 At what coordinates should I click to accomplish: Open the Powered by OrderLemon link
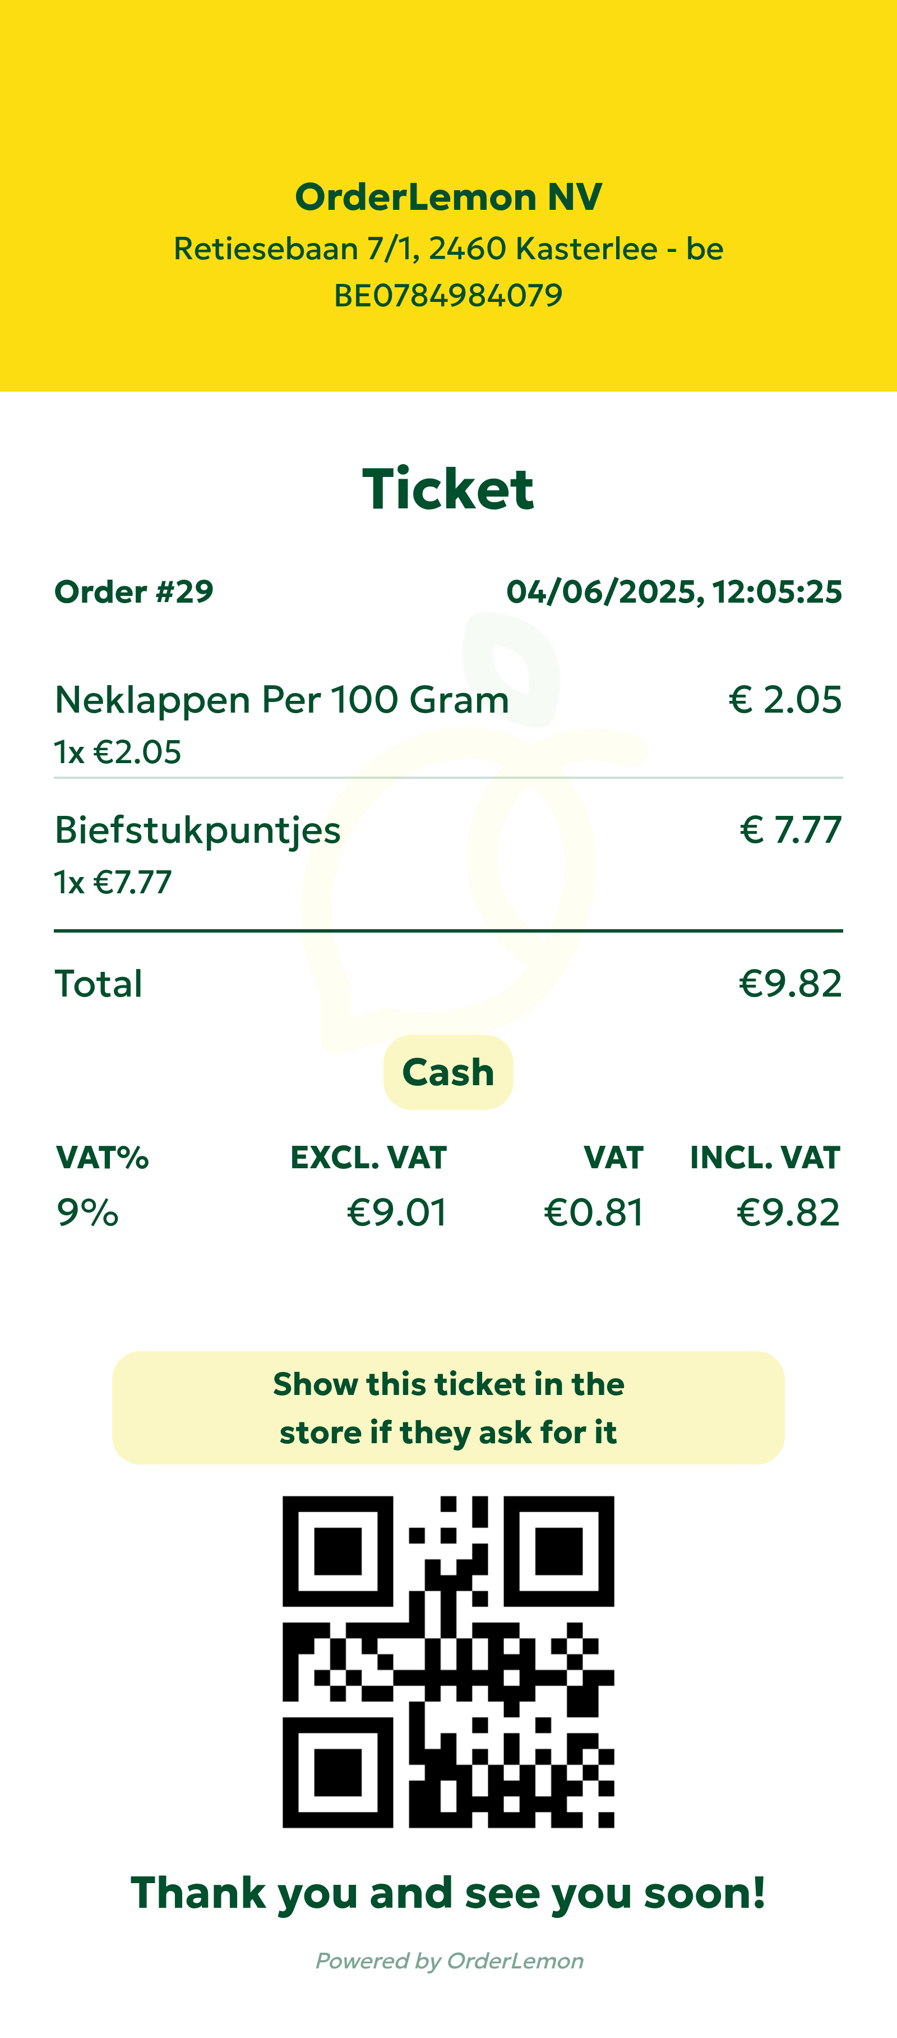tap(449, 1961)
